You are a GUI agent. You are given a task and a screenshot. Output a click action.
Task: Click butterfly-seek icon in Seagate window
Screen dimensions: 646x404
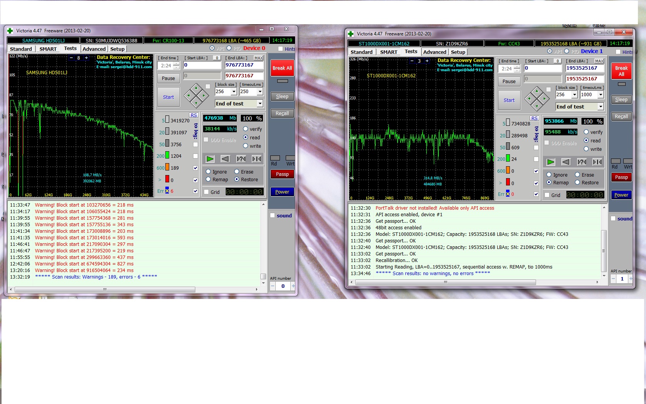[x=597, y=162]
